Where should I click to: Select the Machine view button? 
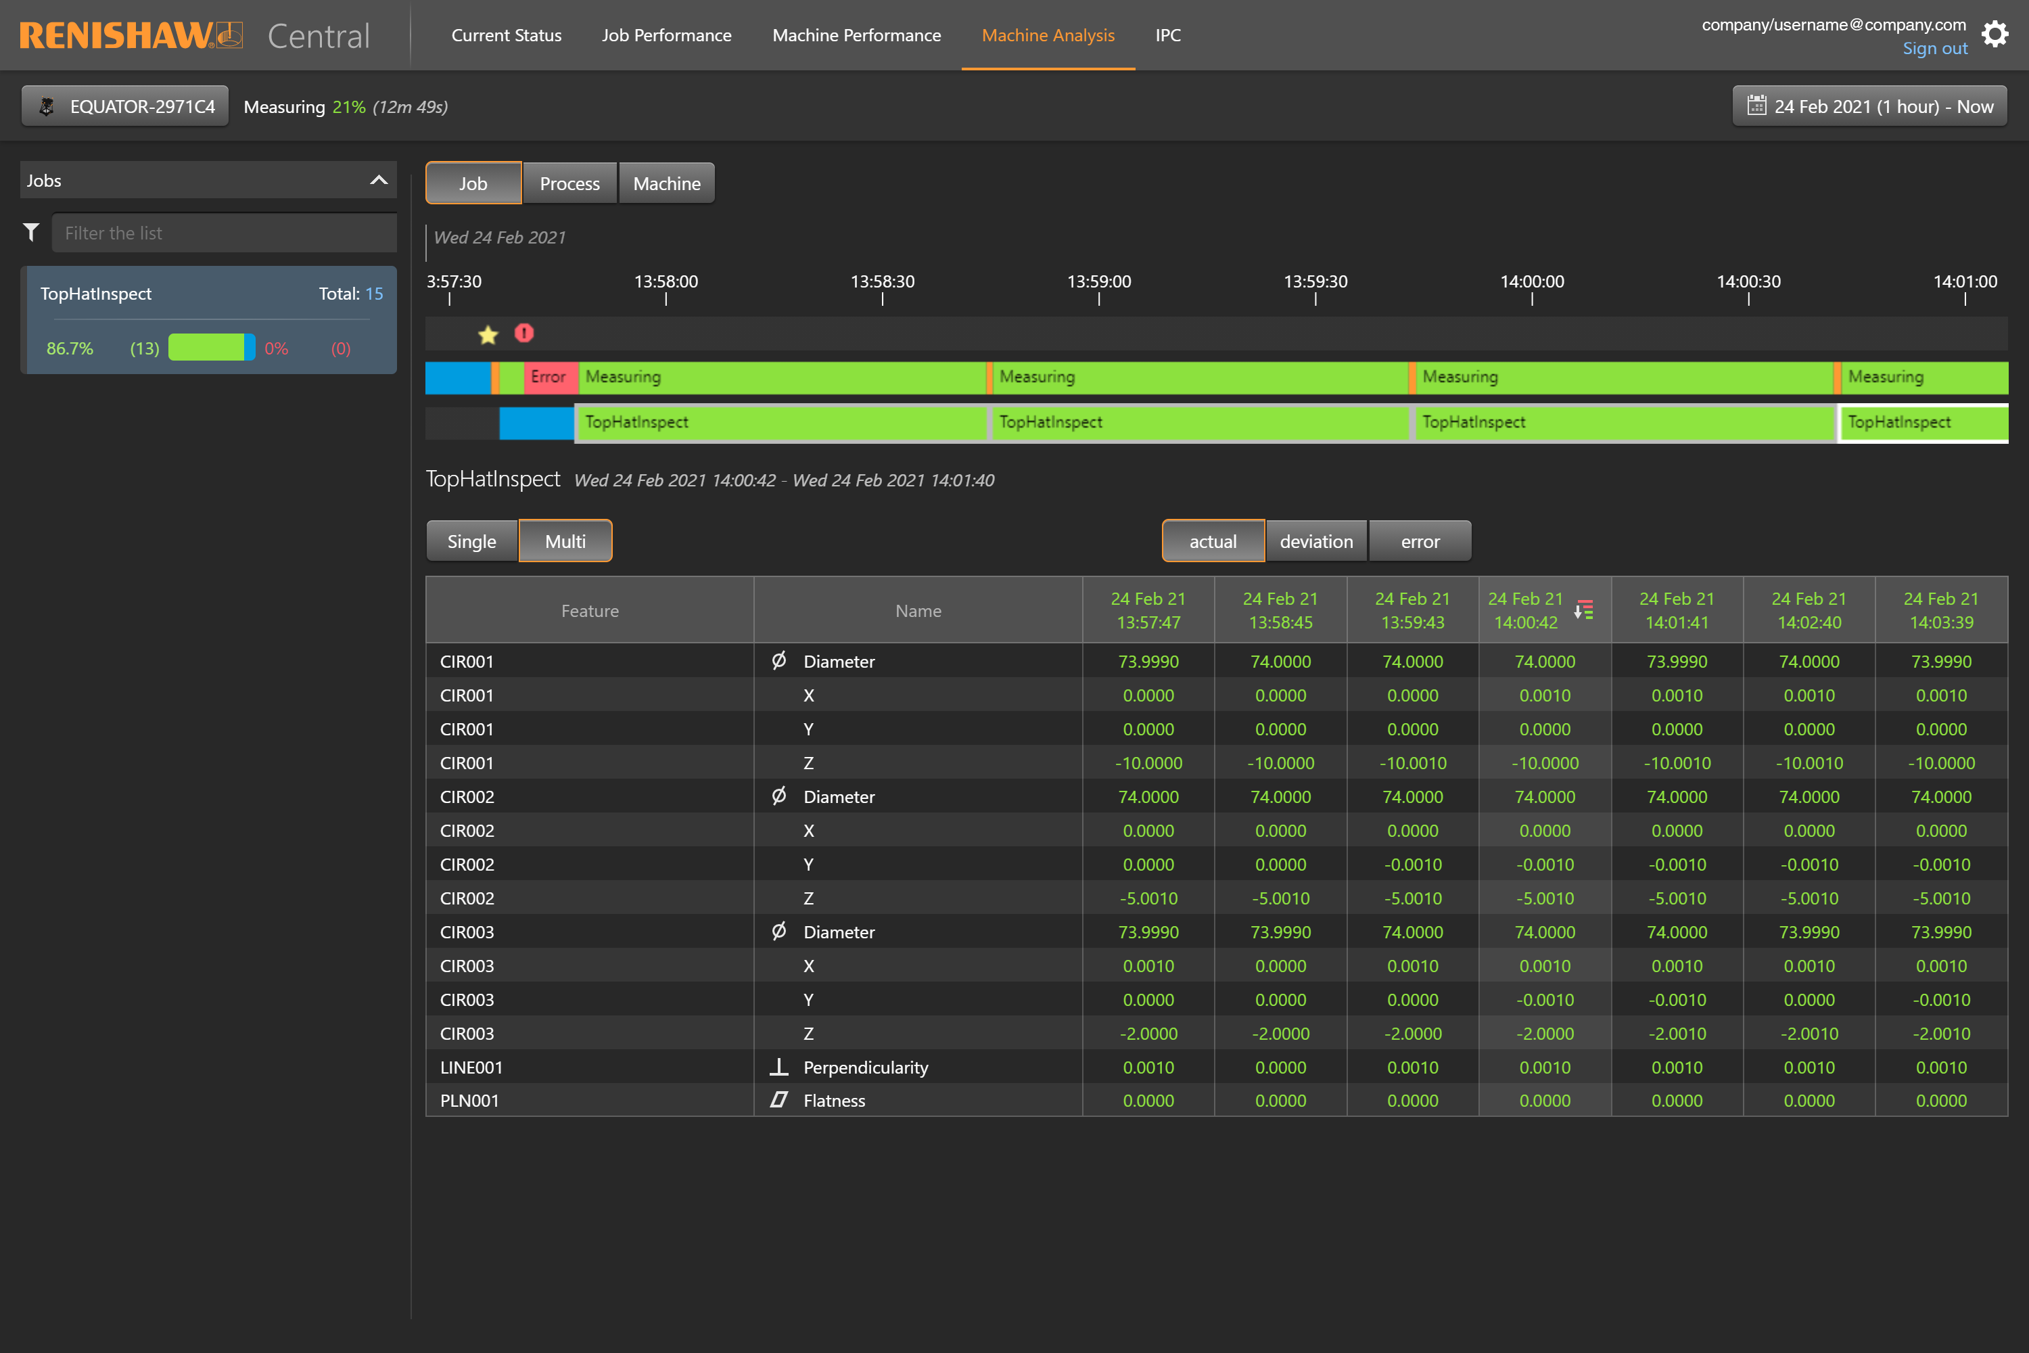tap(666, 184)
